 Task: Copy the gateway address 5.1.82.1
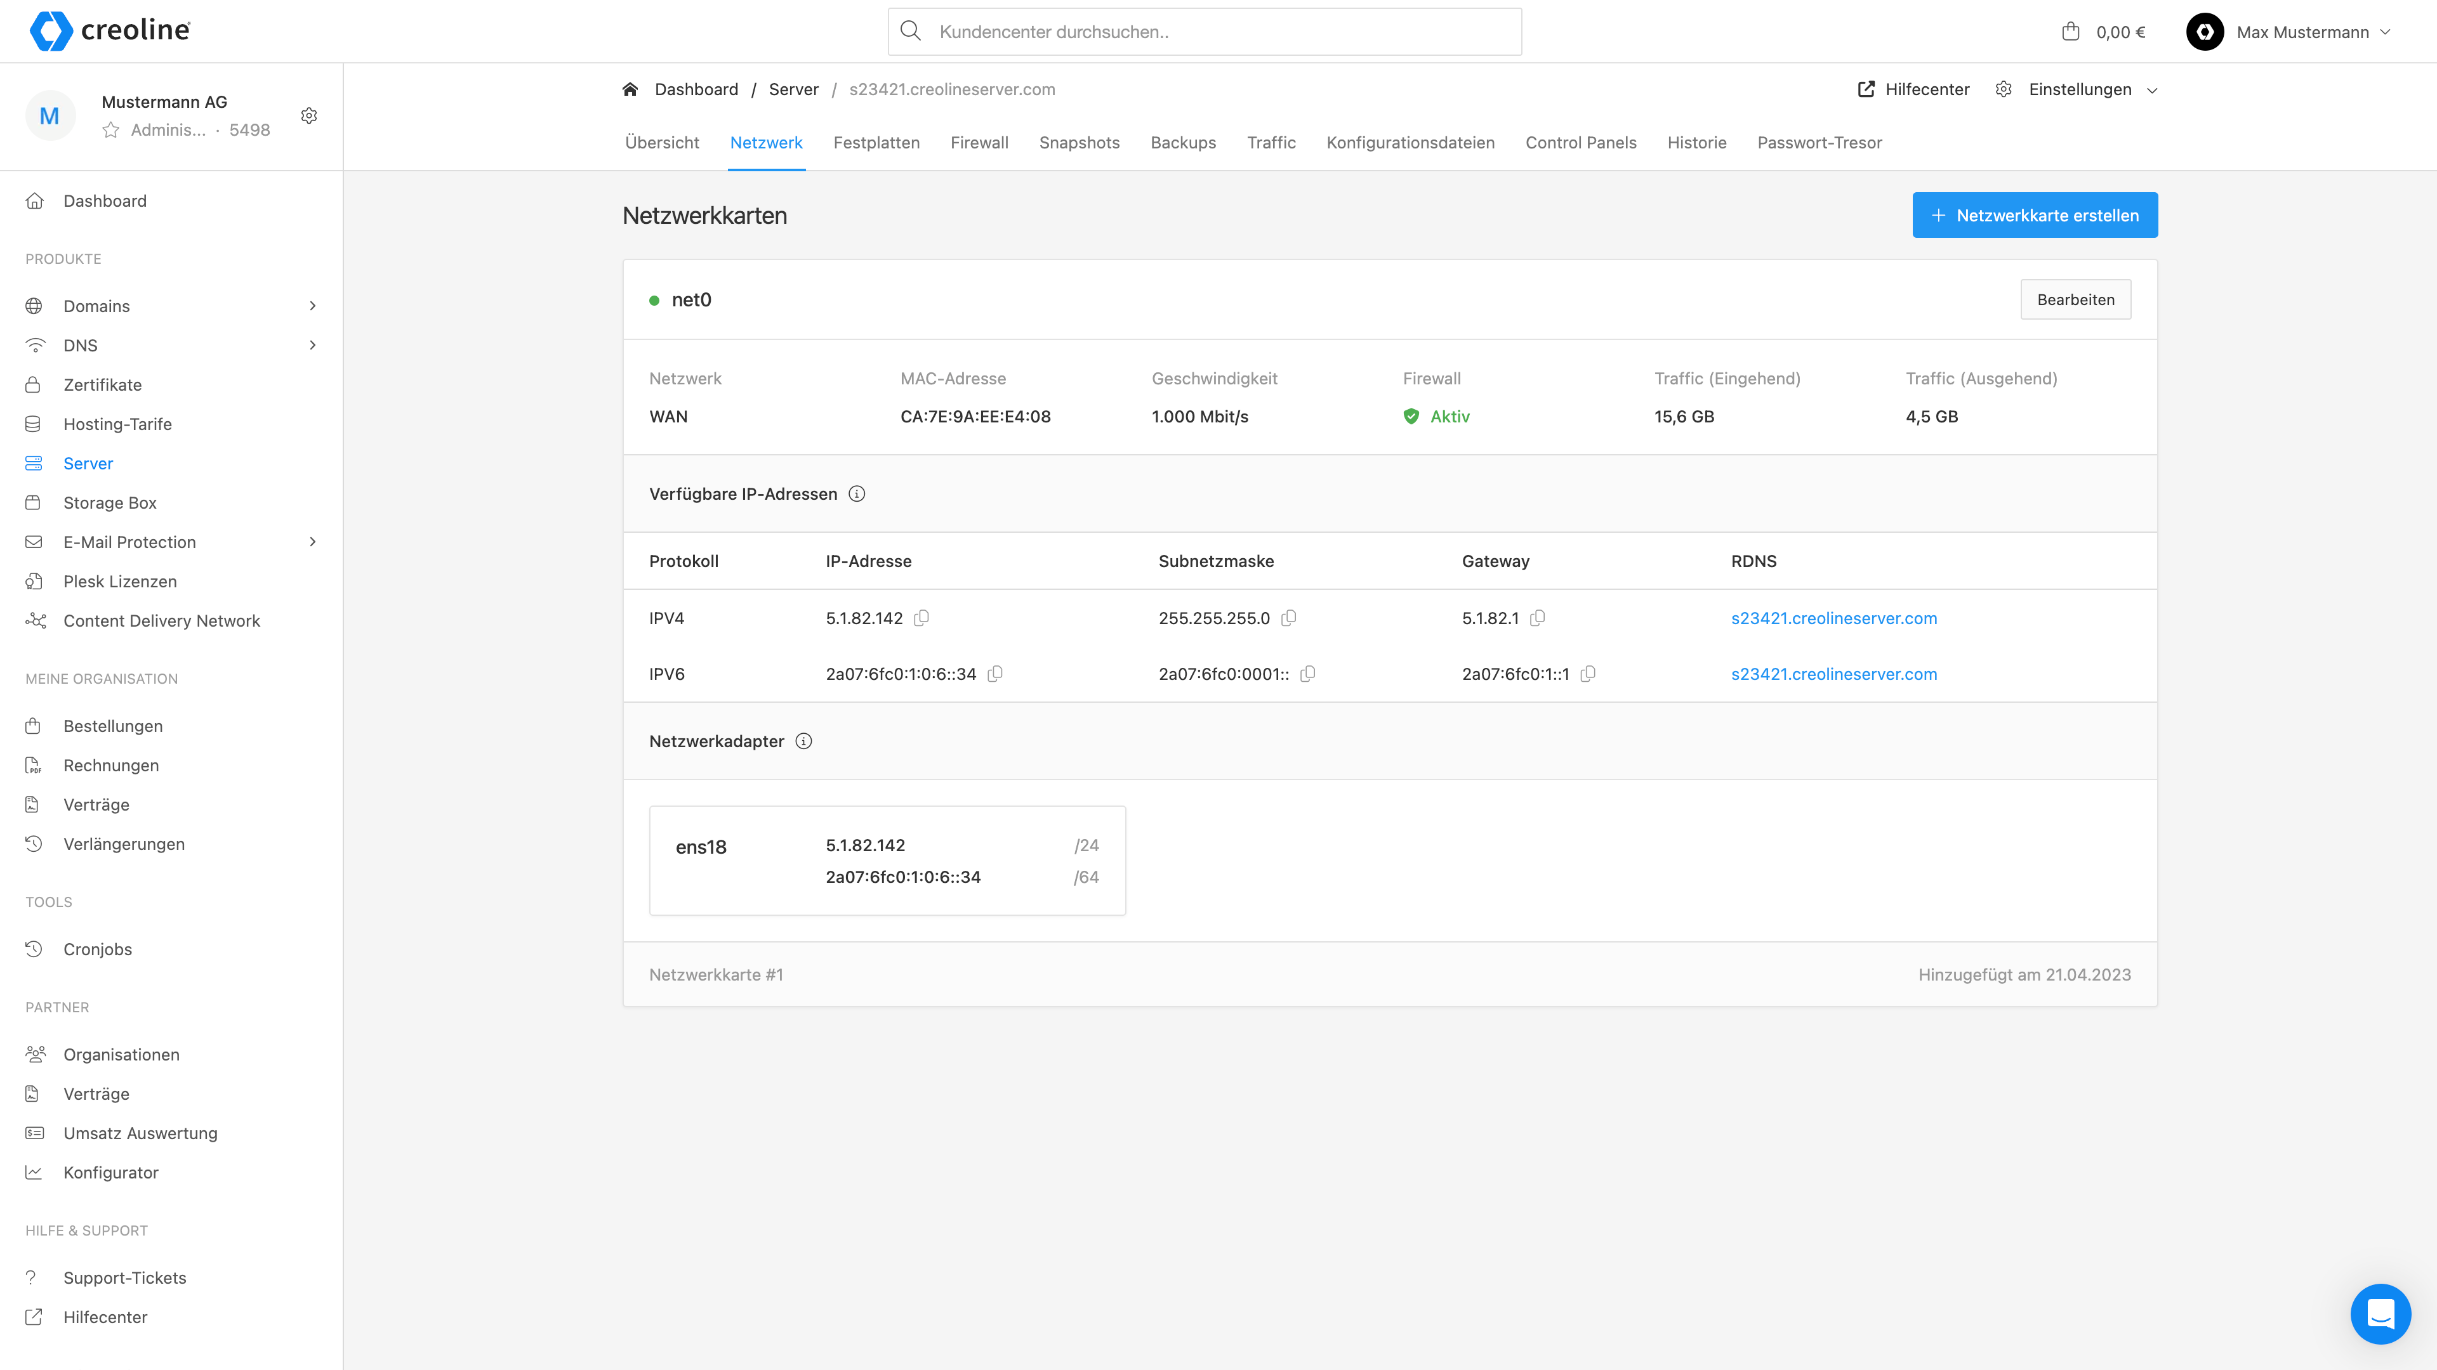1537,618
